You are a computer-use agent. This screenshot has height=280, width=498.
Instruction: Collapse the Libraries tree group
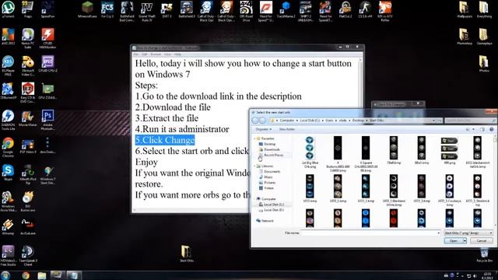point(254,166)
